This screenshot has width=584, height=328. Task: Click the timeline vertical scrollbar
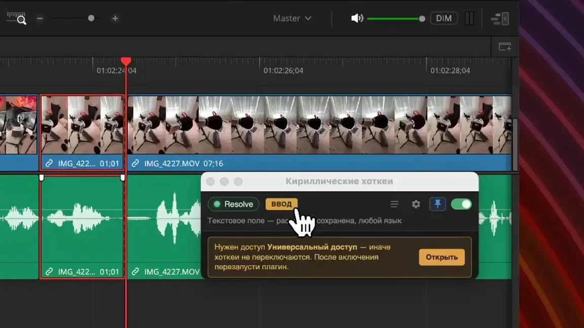click(x=516, y=144)
